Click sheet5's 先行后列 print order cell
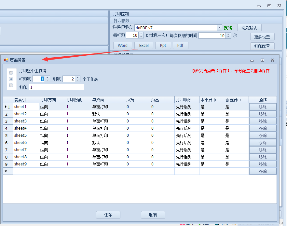 187,135
